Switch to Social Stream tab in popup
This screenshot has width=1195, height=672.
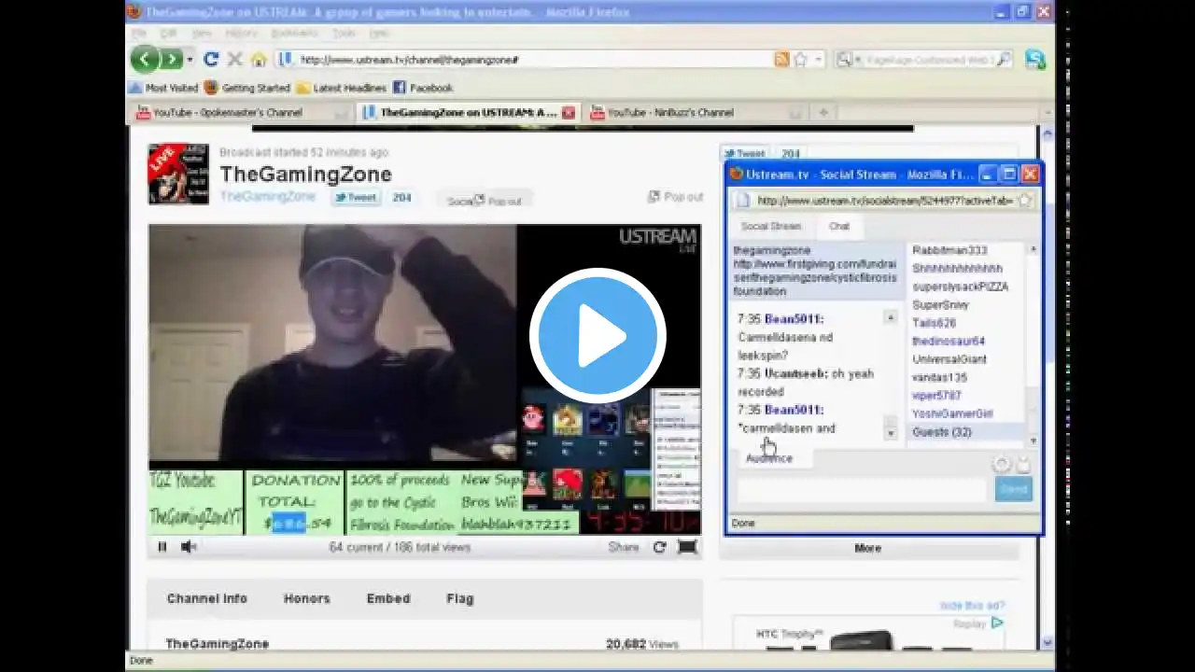pyautogui.click(x=771, y=226)
